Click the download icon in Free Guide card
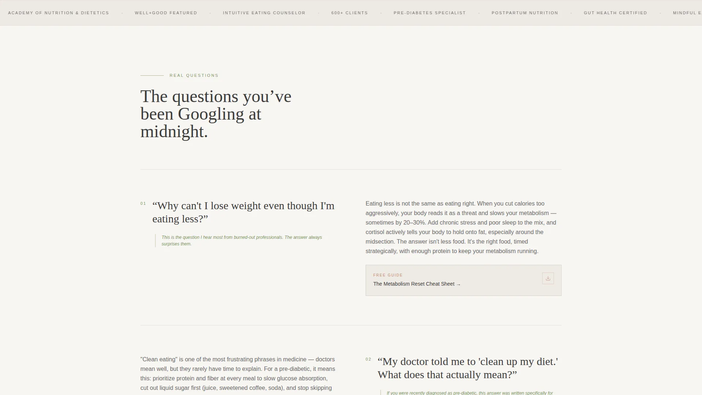 [x=548, y=278]
